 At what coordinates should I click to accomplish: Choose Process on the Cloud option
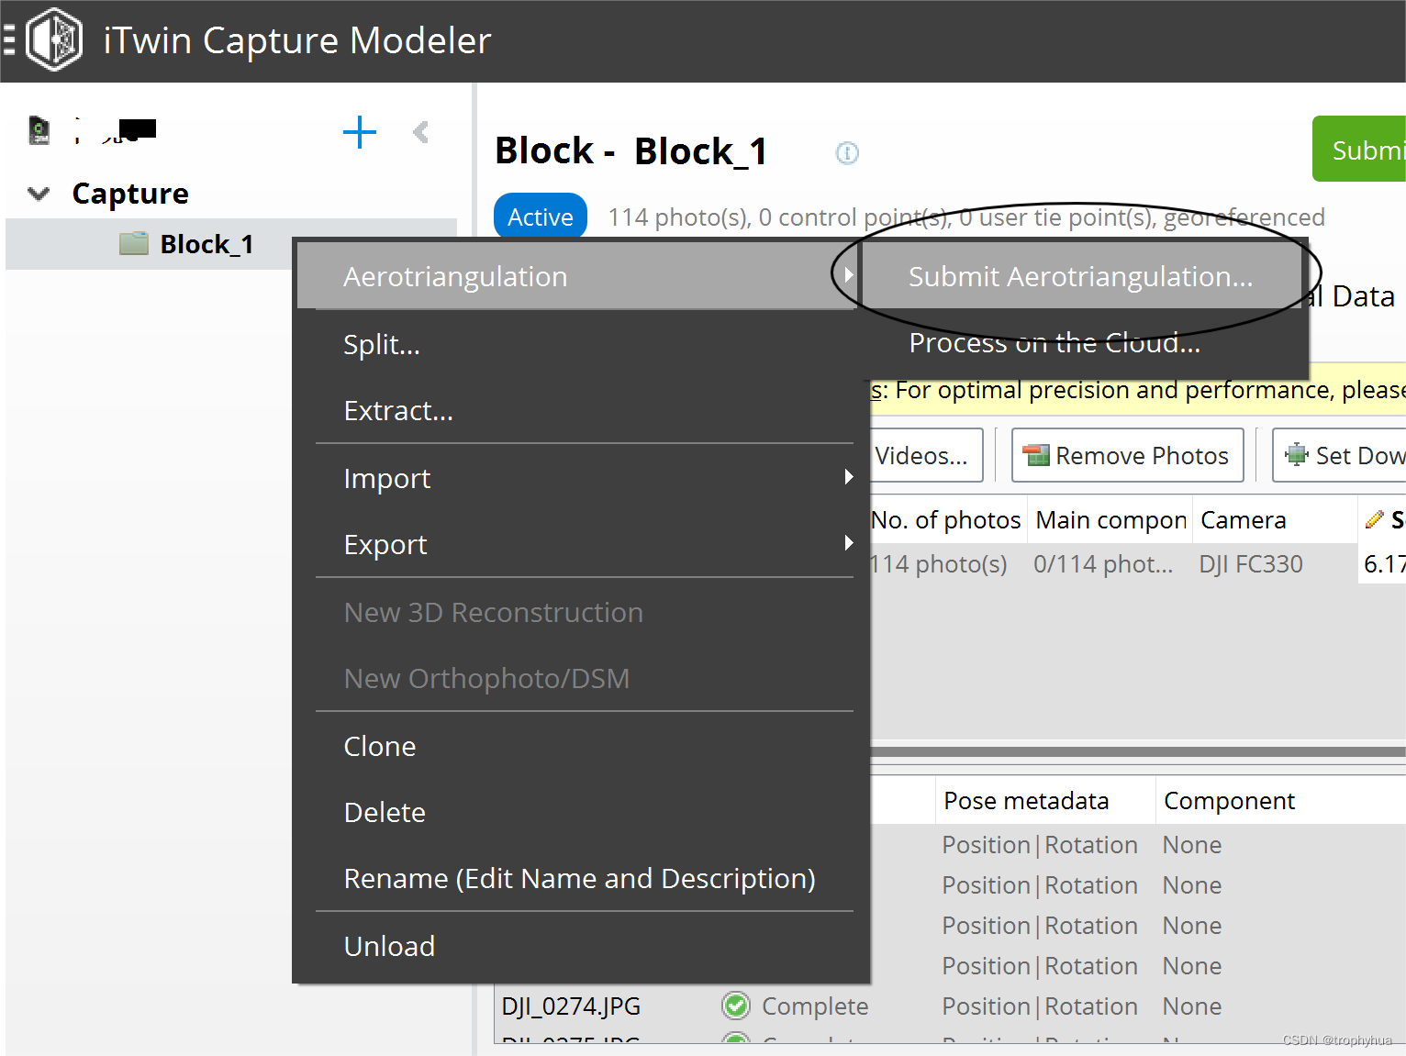pos(1081,342)
